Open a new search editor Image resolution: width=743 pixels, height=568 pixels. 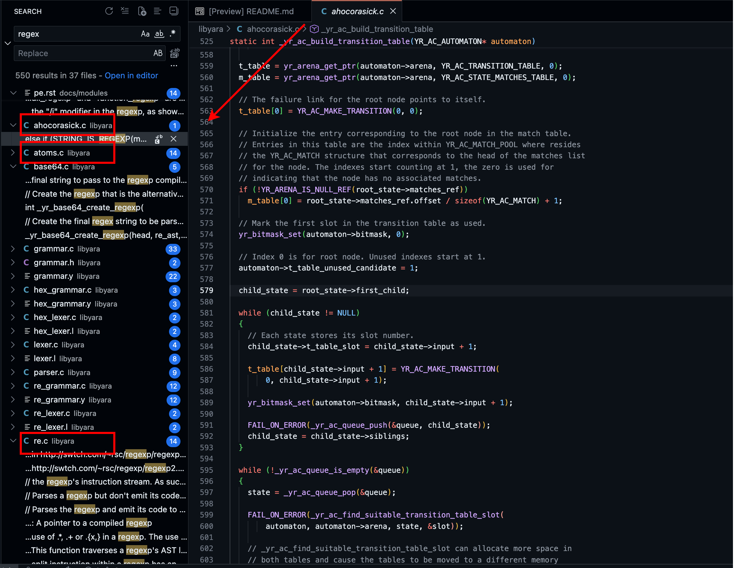(x=142, y=11)
